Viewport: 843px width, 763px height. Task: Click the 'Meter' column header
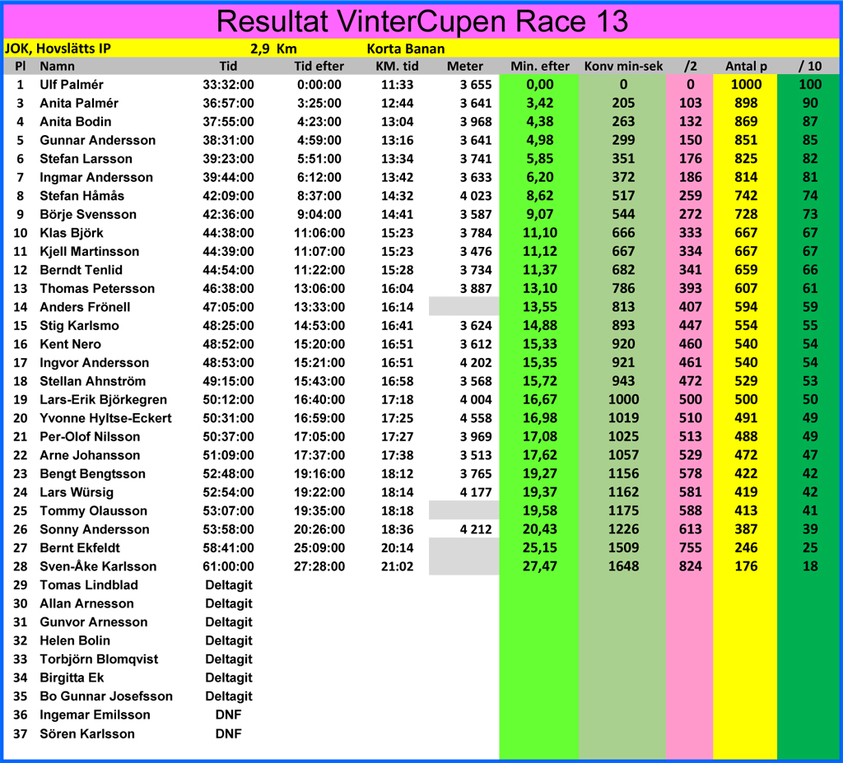pyautogui.click(x=465, y=66)
